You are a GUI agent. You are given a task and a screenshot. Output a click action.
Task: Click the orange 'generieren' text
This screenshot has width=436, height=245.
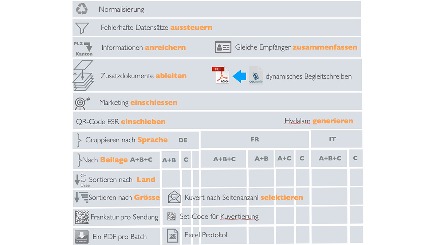333,121
